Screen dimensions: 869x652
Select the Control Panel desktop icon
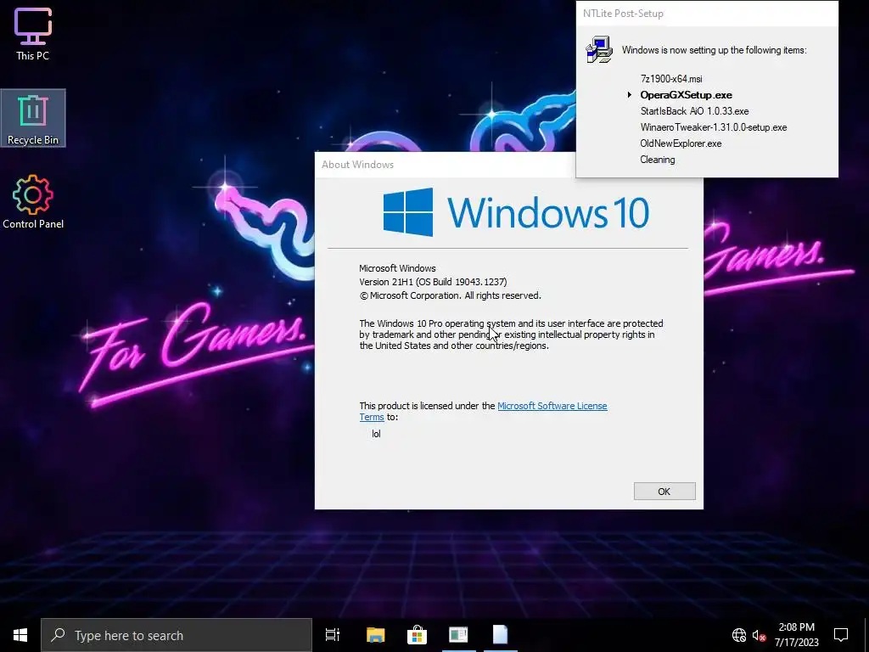pyautogui.click(x=33, y=202)
